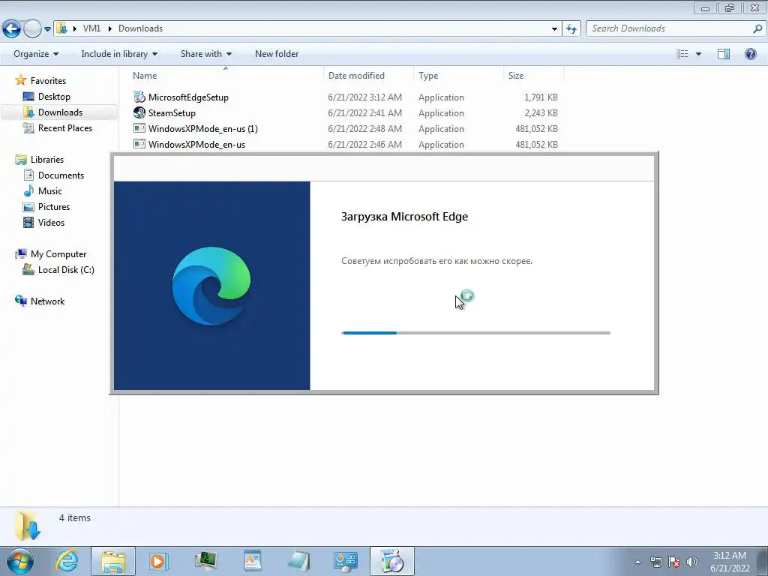Open the Music library
768x576 pixels.
(50, 191)
